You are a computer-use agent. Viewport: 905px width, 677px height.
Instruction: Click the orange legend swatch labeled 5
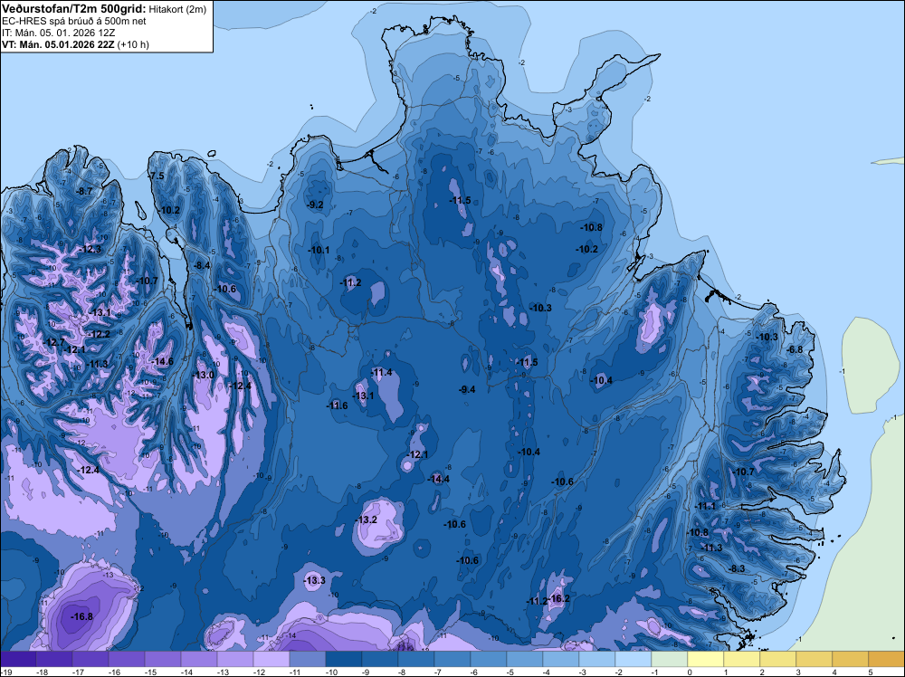(887, 659)
